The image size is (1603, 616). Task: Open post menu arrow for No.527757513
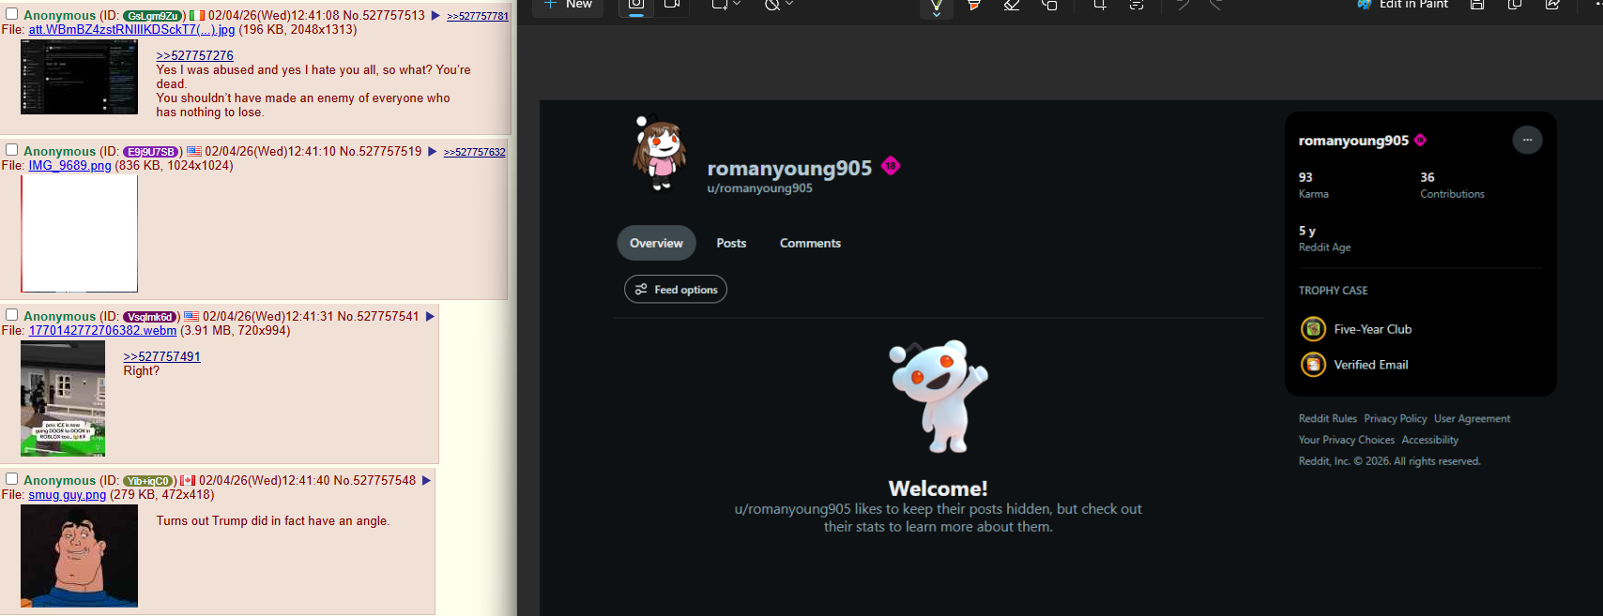pos(435,16)
